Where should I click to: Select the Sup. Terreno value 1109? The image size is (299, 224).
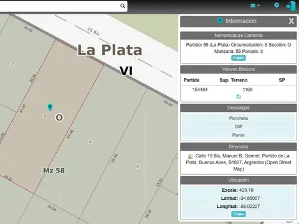pos(247,90)
